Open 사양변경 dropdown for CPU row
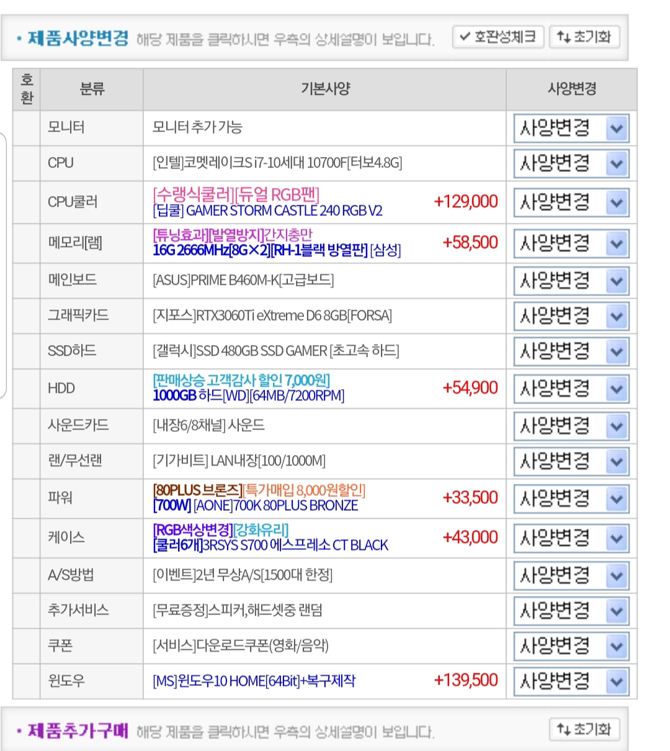The image size is (670, 751). pos(571,164)
